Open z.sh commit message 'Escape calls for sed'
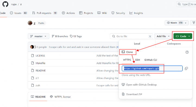This screenshot has width=196, height=107. pyautogui.click(x=107, y=85)
